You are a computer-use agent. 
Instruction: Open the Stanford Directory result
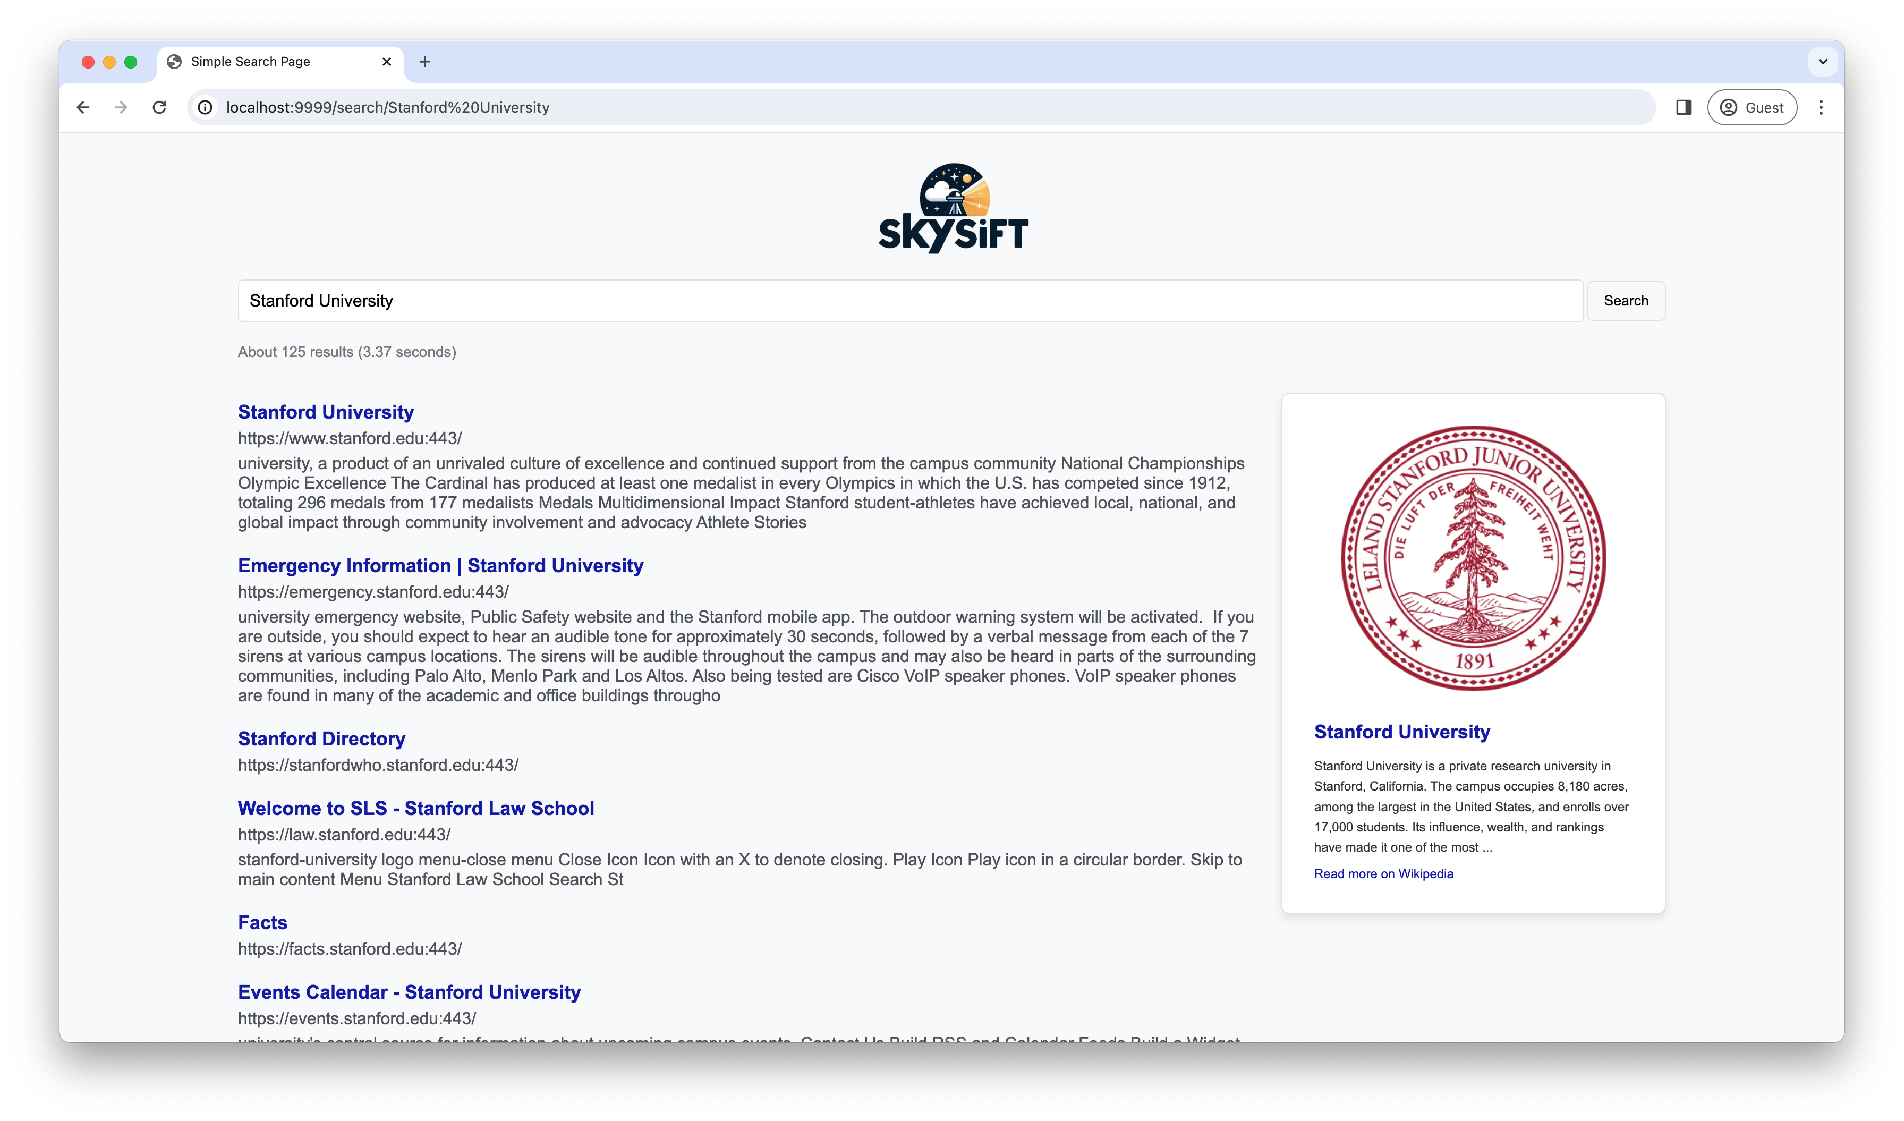(x=322, y=739)
